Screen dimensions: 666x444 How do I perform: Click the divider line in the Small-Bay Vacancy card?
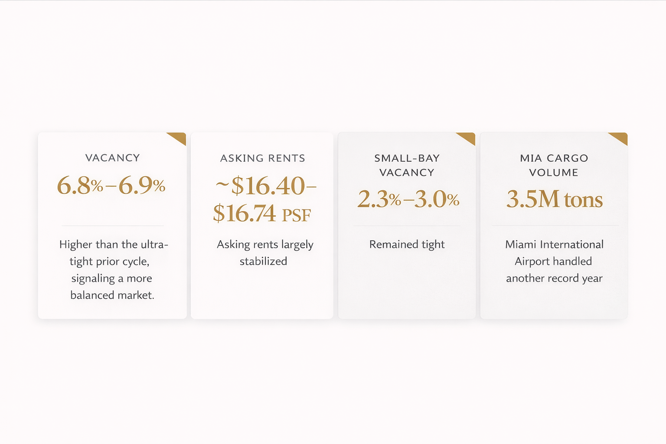click(407, 225)
